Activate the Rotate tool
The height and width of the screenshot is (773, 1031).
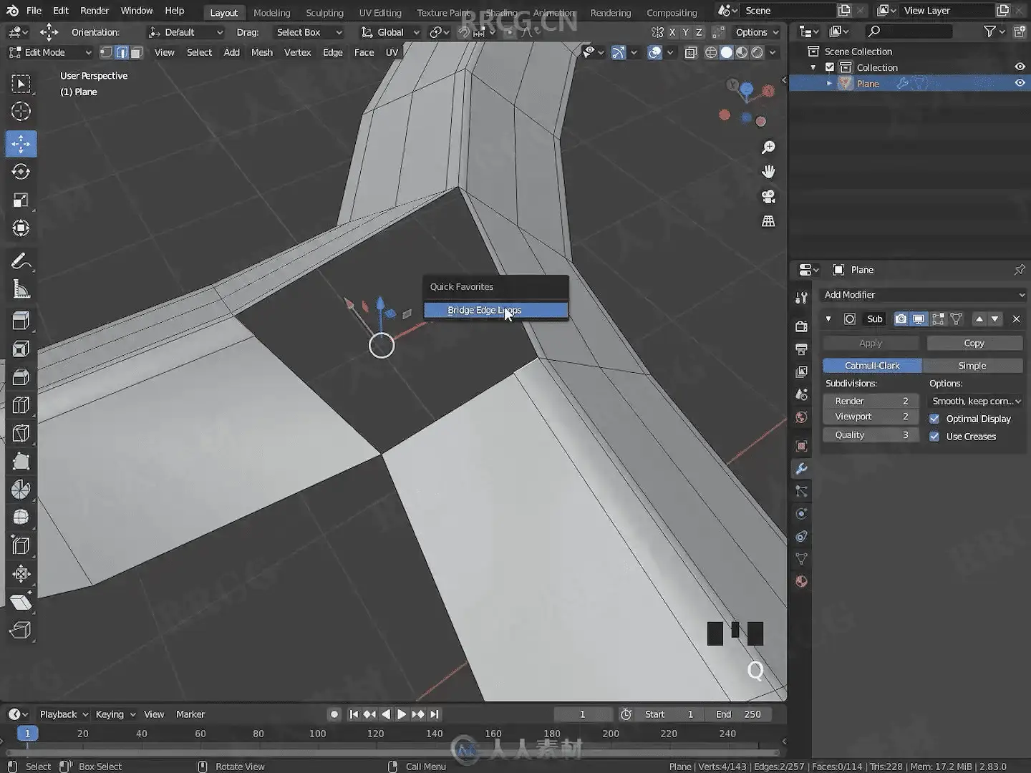coord(21,172)
